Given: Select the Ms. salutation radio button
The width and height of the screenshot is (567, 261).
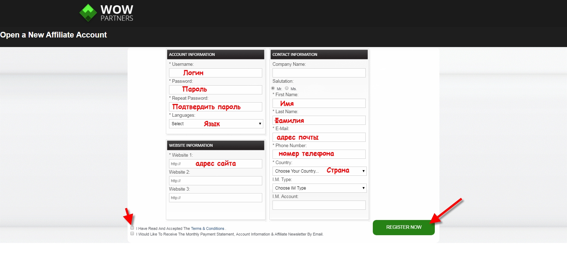Looking at the screenshot, I should click(287, 88).
